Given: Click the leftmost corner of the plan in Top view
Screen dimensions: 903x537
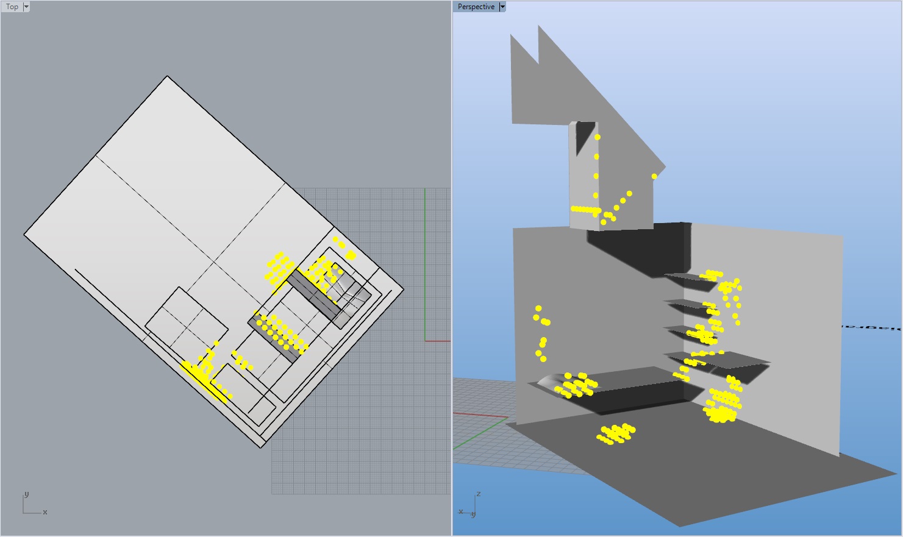Looking at the screenshot, I should point(24,234).
